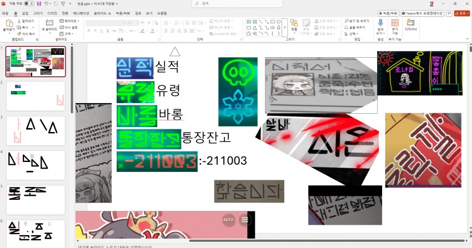Undo the last action
The width and height of the screenshot is (472, 248).
pyautogui.click(x=46, y=4)
